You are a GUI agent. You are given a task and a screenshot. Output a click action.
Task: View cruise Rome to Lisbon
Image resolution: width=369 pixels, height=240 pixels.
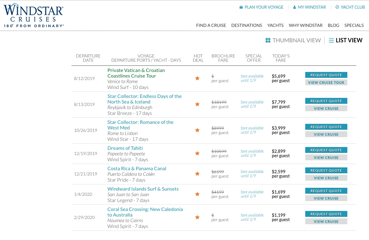tap(326, 134)
